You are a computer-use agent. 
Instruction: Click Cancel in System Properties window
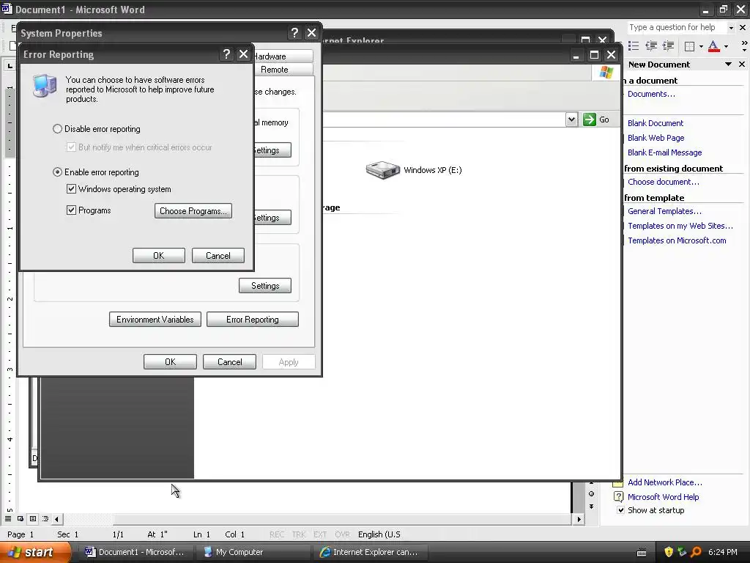coord(229,362)
